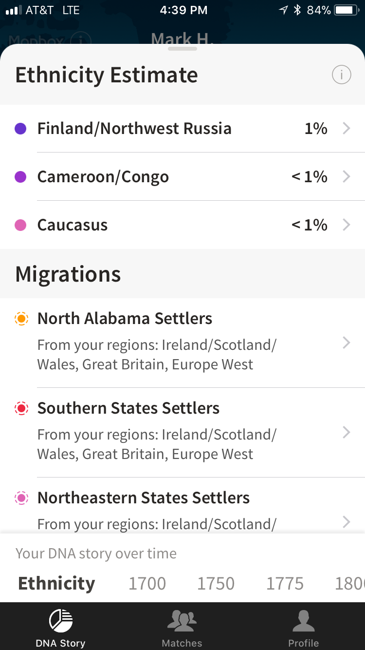Tap the Southern States Settlers red icon
Image resolution: width=365 pixels, height=650 pixels.
tap(21, 408)
